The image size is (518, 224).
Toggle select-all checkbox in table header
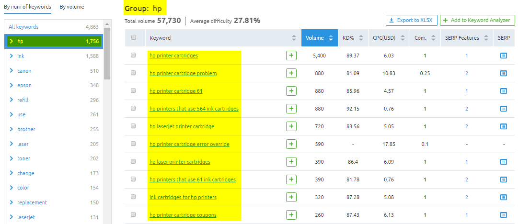coord(134,38)
